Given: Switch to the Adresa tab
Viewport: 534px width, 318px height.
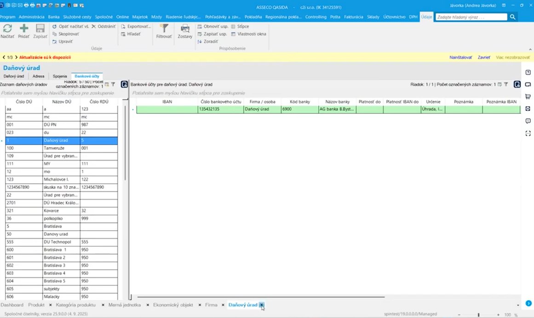Looking at the screenshot, I should click(39, 76).
